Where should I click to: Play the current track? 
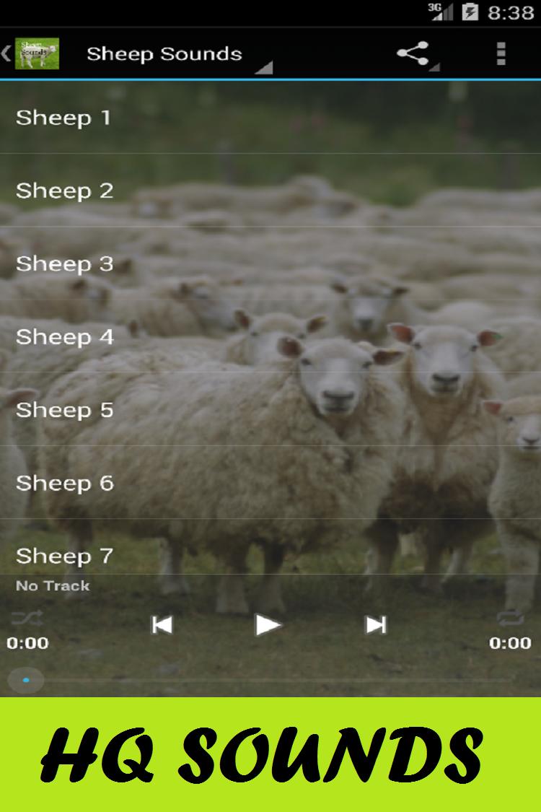tap(268, 625)
